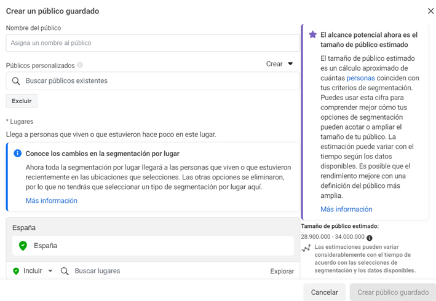Click the Conoce los cambios heading
436x301 pixels.
(x=102, y=154)
